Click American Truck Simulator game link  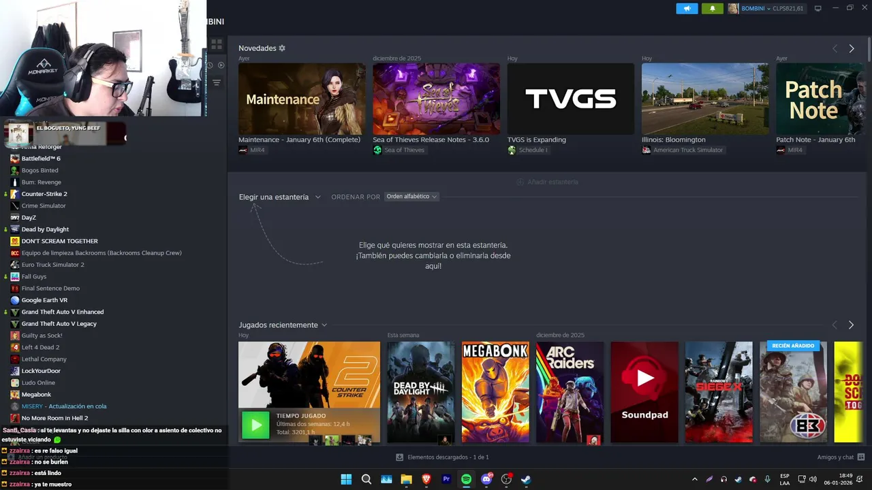(x=688, y=150)
